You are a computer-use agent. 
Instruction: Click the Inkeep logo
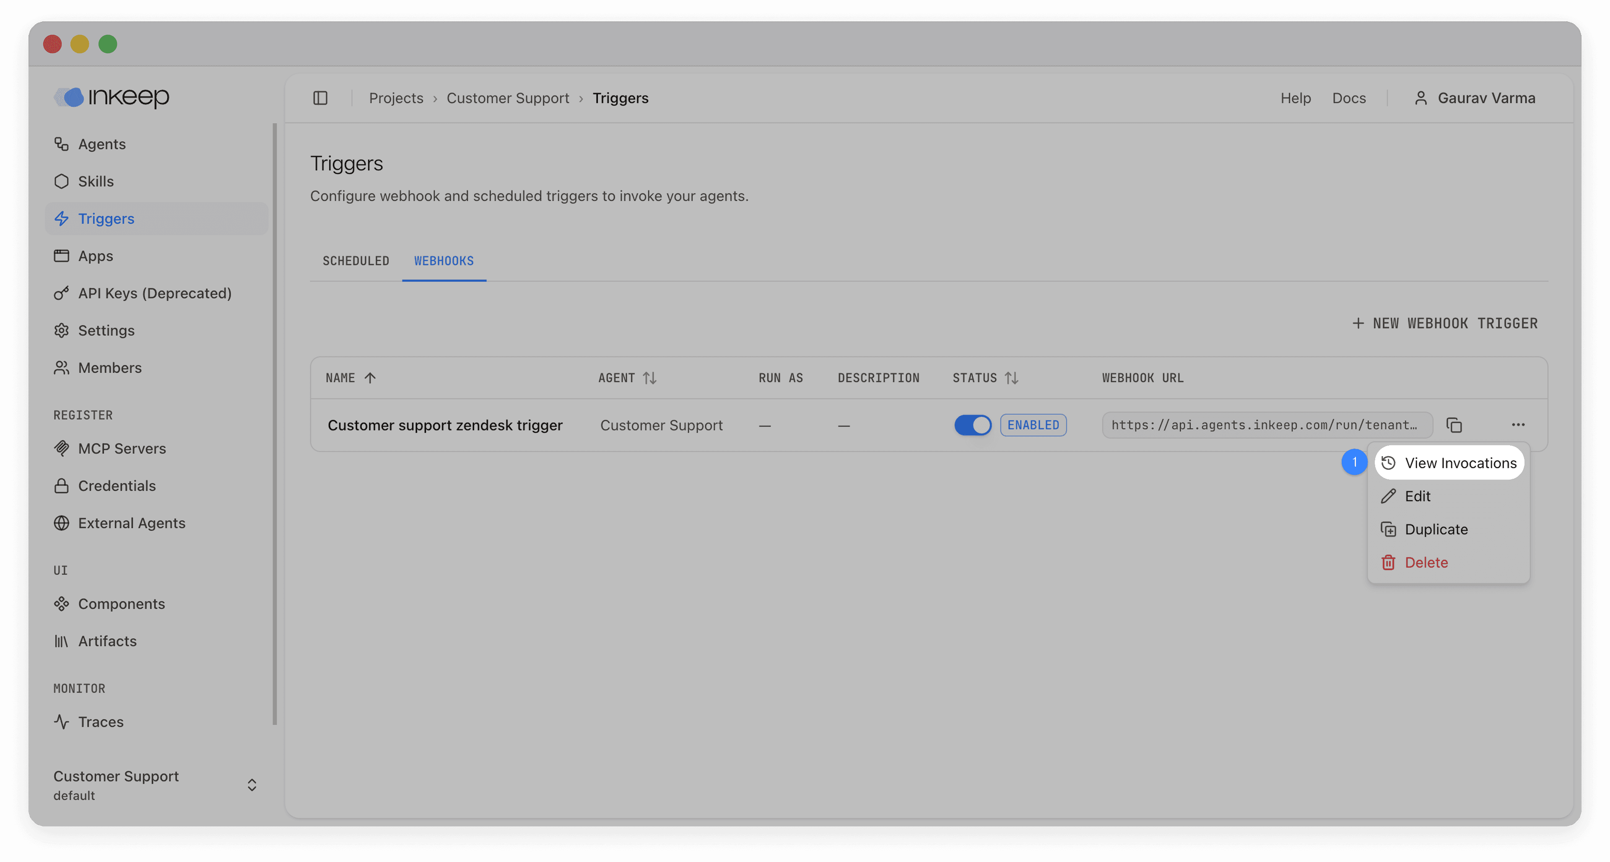111,97
